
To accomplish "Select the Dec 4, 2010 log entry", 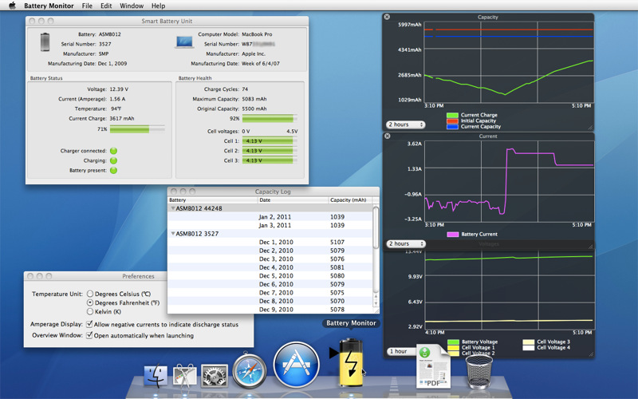I will pos(270,267).
